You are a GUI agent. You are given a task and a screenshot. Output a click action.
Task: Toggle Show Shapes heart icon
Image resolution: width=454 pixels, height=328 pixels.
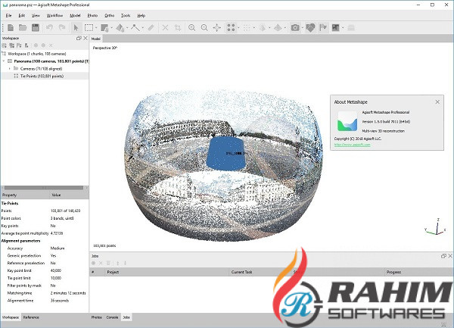click(310, 28)
